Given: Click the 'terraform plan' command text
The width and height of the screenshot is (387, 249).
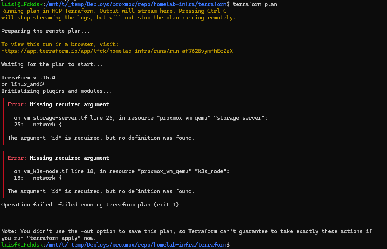Looking at the screenshot, I should pos(255,4).
